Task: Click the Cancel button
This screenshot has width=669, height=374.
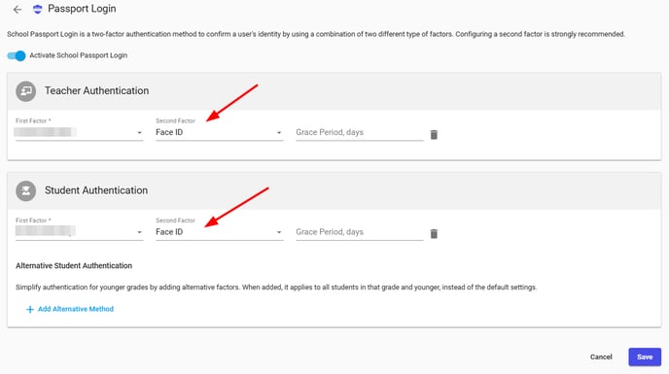Action: [601, 357]
